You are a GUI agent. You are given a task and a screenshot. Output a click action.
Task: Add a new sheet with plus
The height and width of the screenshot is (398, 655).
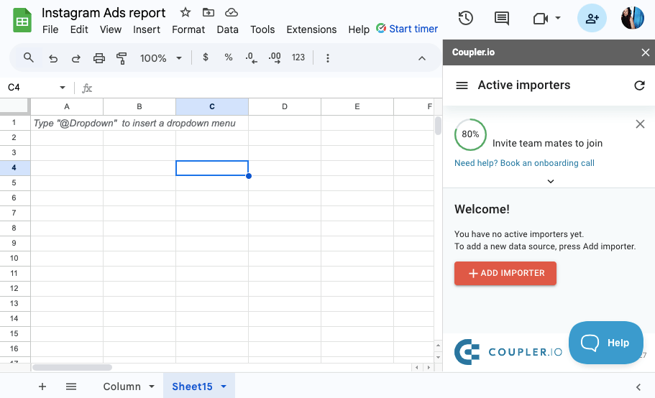coord(42,387)
